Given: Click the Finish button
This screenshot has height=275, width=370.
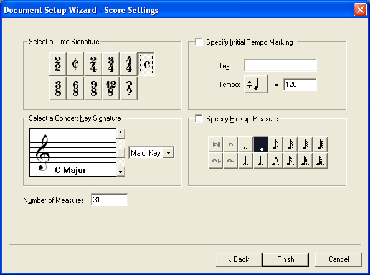Looking at the screenshot, I should click(x=285, y=259).
